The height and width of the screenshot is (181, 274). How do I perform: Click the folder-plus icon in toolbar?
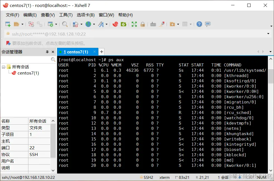coord(172,24)
